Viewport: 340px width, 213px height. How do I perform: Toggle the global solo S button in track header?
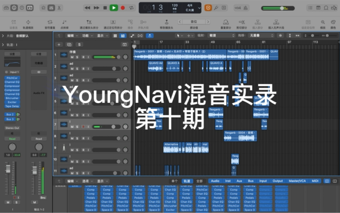(79, 45)
